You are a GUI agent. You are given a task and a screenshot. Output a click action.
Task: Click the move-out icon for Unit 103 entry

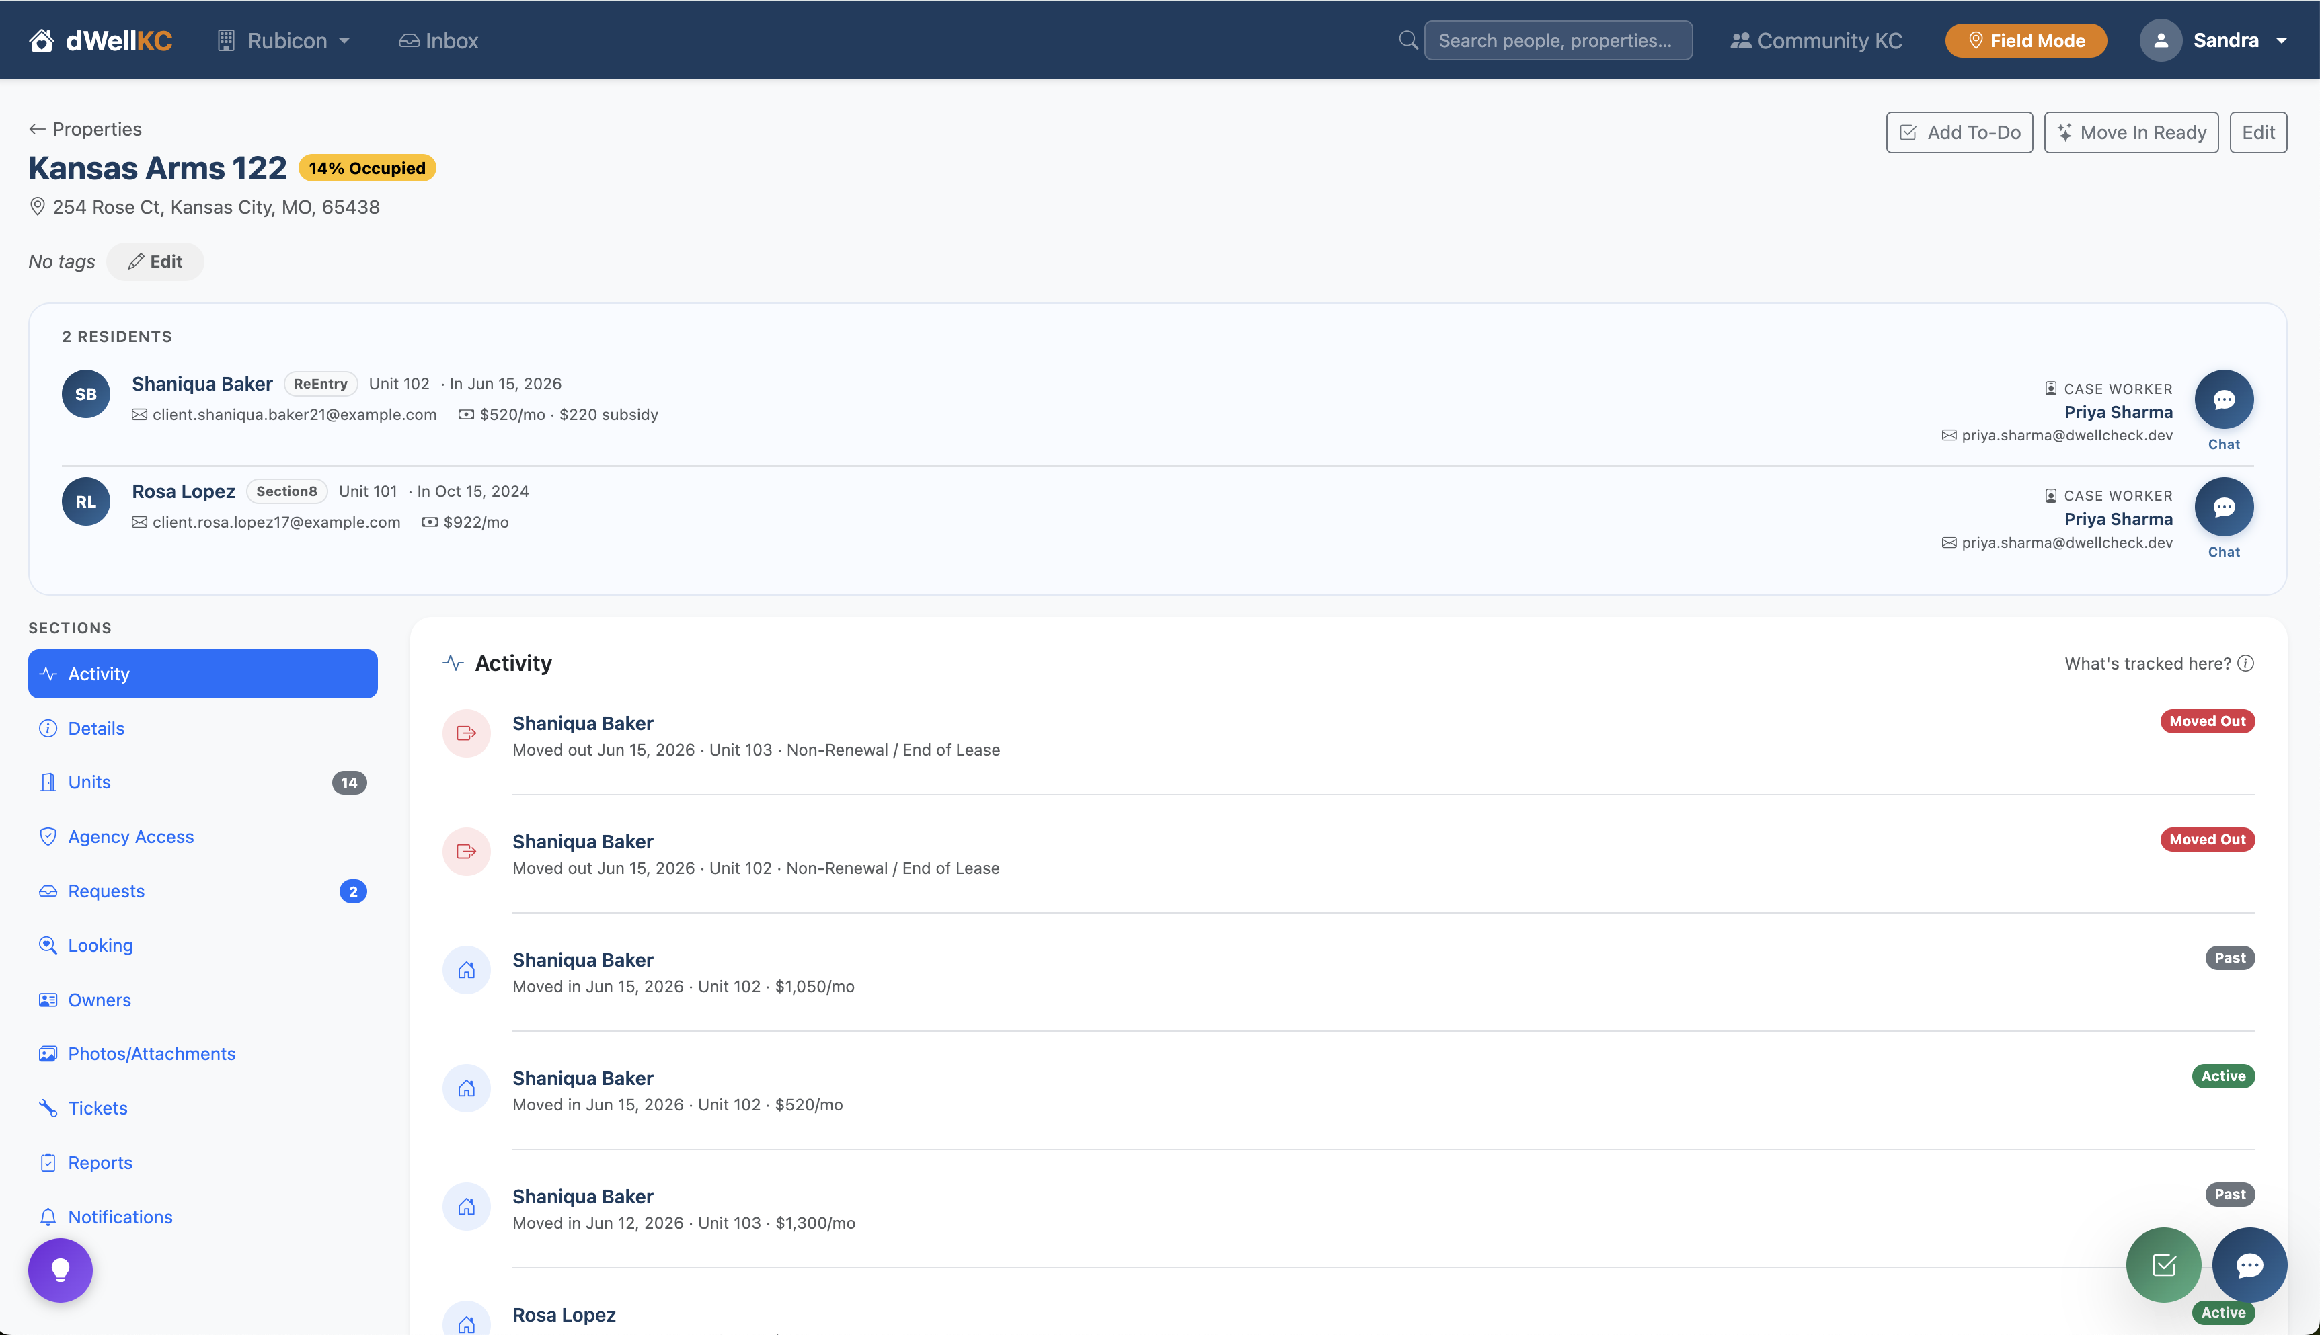click(x=467, y=733)
